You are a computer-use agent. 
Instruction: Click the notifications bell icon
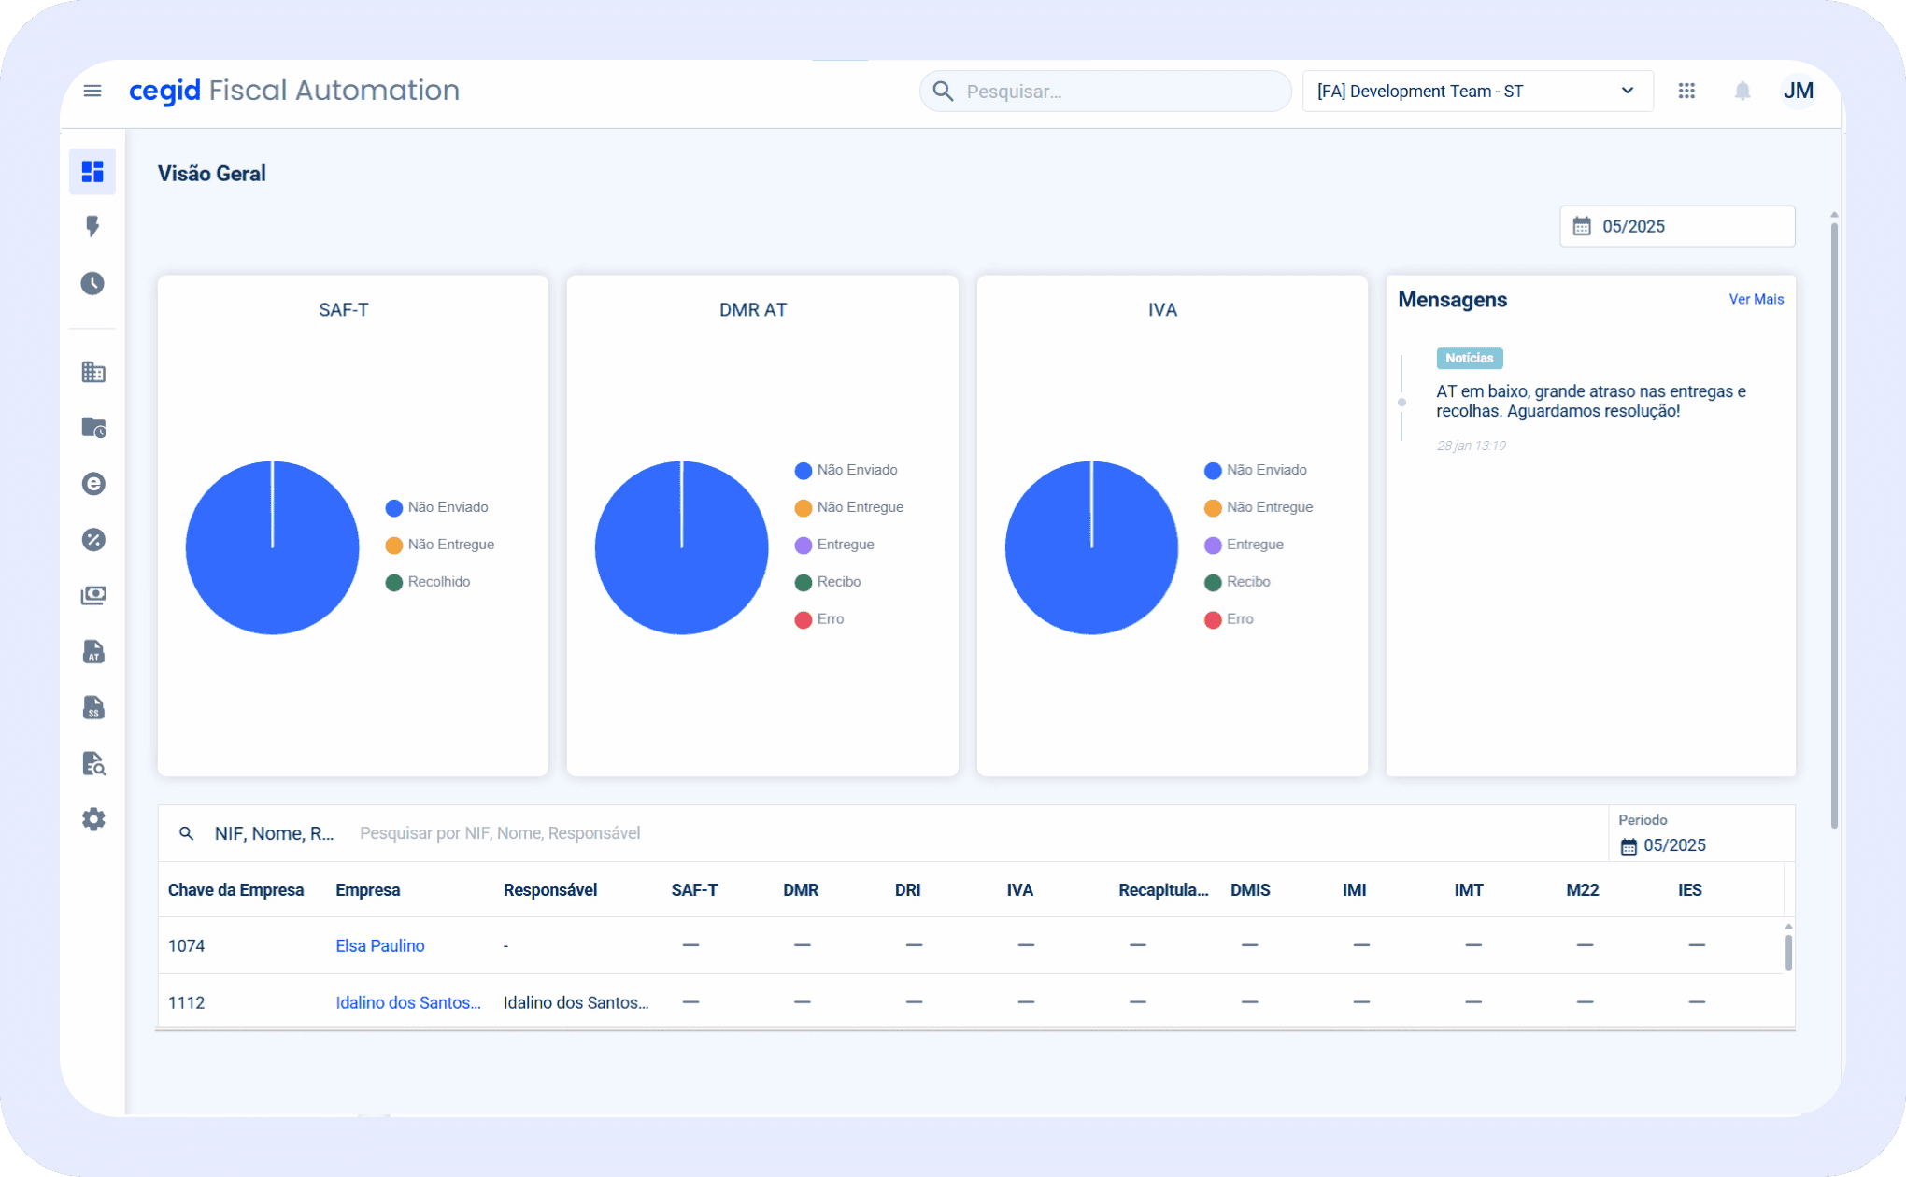coord(1742,91)
